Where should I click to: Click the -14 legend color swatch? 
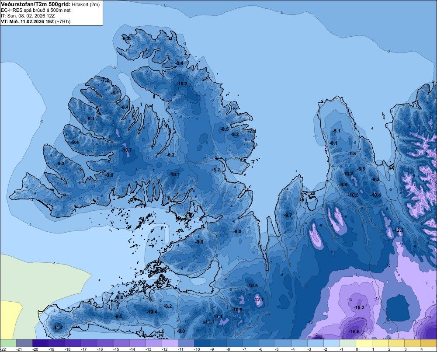[x=137, y=343]
